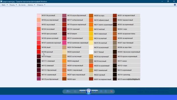The width and height of the screenshot is (177, 100).
Task: Click the label №305 св.красная глина
Action: (126, 34)
